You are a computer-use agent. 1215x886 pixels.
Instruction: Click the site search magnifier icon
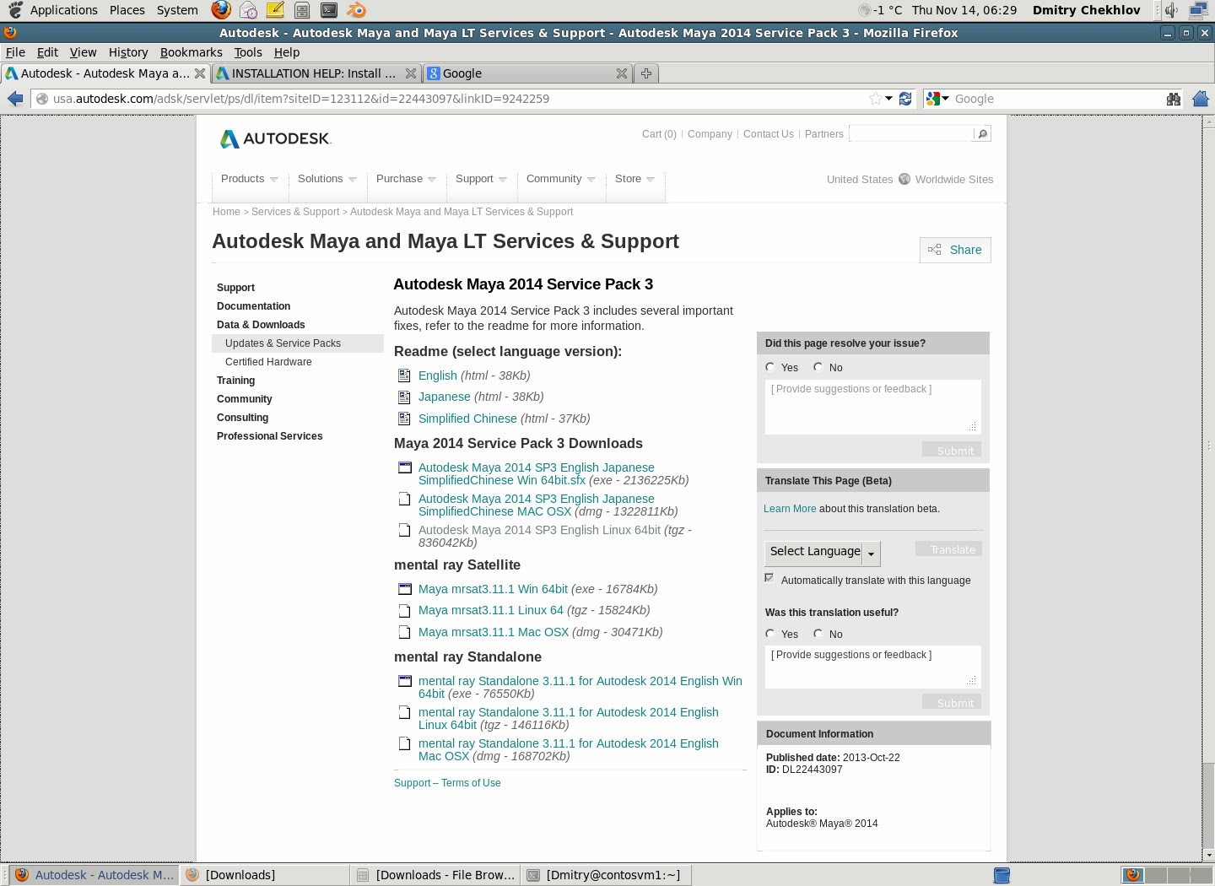click(x=982, y=134)
